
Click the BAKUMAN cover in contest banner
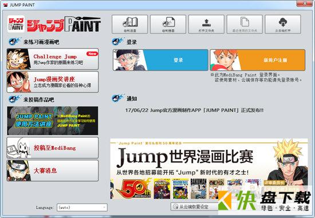[x=199, y=188]
